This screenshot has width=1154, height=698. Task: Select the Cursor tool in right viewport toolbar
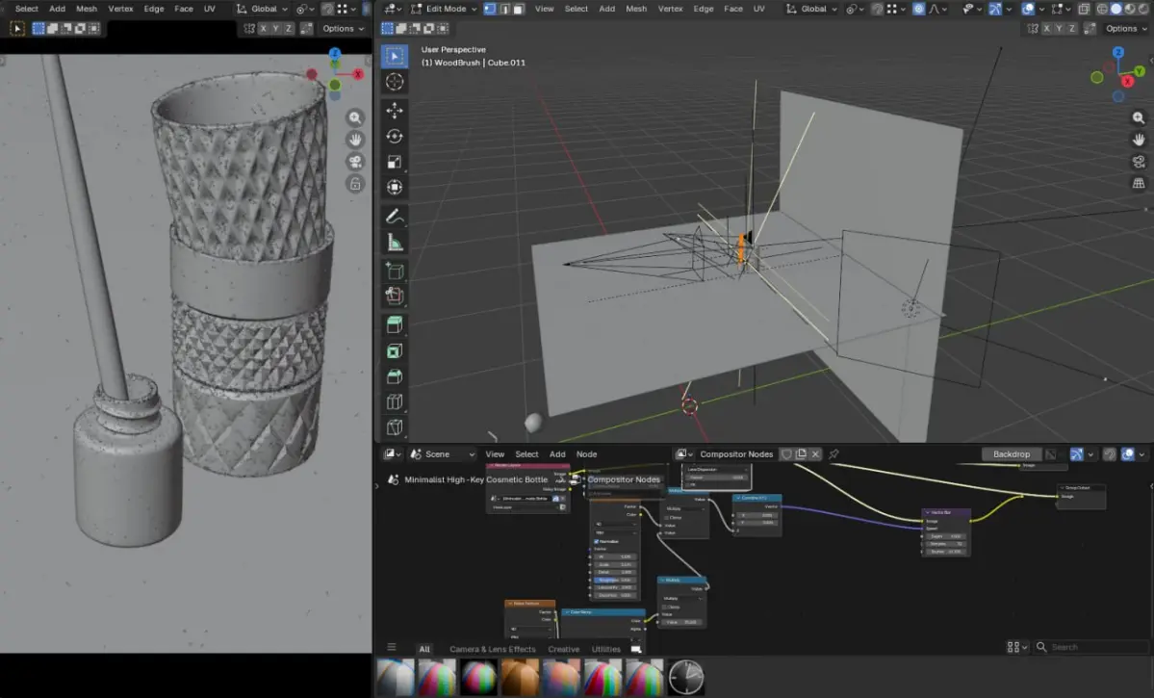(395, 82)
